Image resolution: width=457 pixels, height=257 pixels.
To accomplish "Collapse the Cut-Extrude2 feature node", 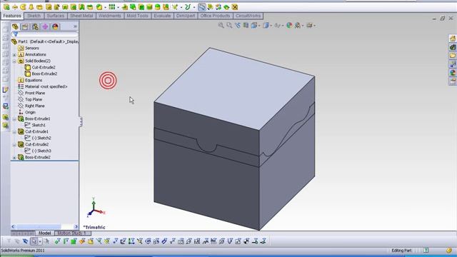I will tap(14, 144).
